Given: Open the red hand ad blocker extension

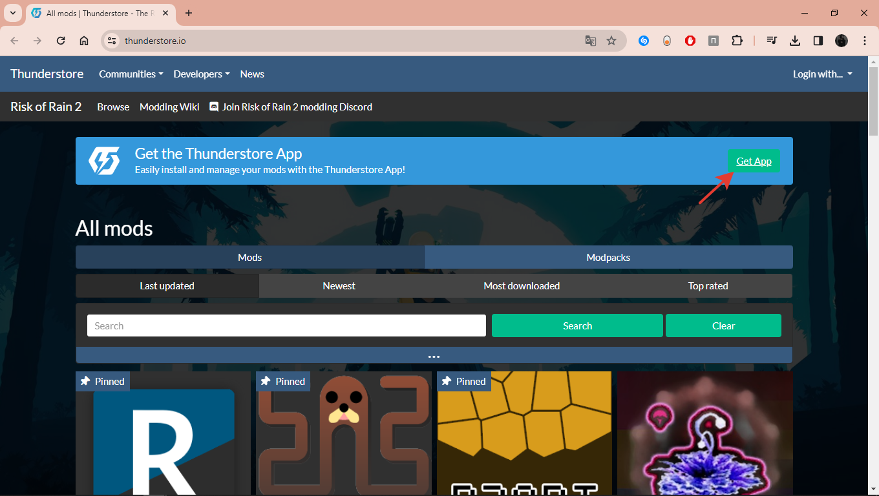Looking at the screenshot, I should point(690,41).
